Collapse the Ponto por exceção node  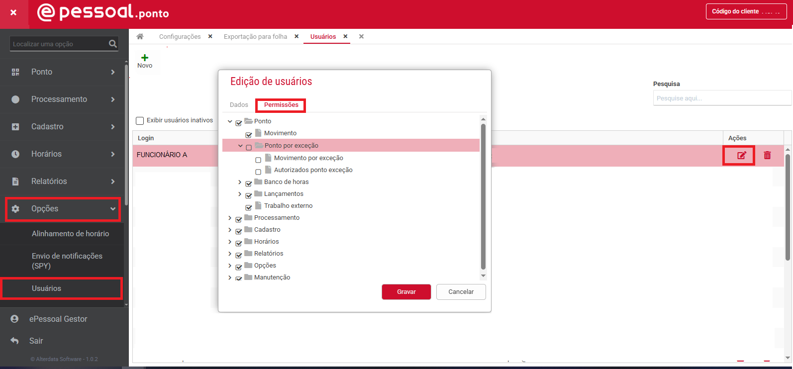[240, 146]
